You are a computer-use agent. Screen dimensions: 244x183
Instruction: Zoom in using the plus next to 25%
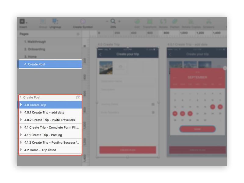tap(120, 22)
